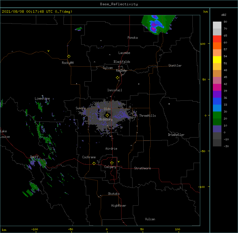The image size is (238, 233).
Task: Click the asterisk marker east of Innisfail
Action: point(139,84)
